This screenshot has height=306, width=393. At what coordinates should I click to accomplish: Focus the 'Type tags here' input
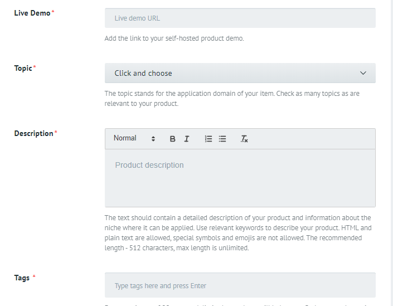coord(240,285)
